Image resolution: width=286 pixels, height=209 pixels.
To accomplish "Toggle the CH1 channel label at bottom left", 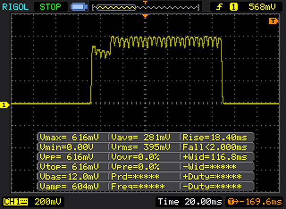I will tap(16, 201).
